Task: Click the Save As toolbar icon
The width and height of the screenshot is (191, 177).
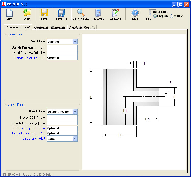Action: coord(62,14)
